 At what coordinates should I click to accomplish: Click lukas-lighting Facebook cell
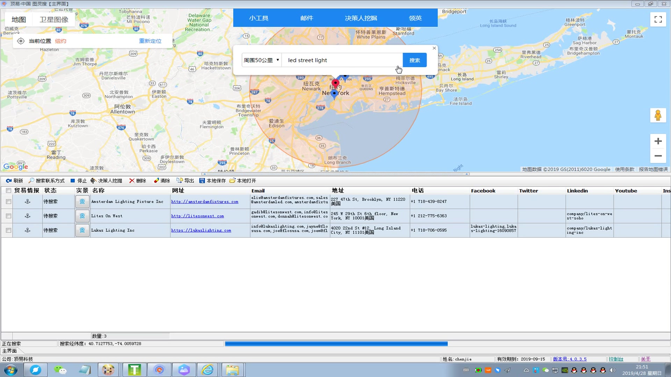pyautogui.click(x=493, y=230)
